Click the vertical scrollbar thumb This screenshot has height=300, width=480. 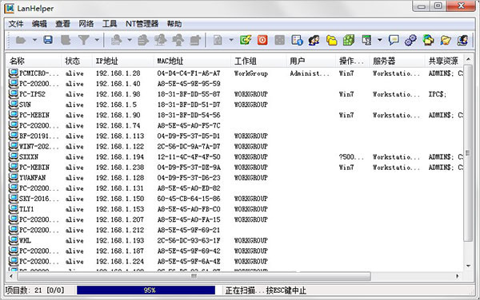468,152
